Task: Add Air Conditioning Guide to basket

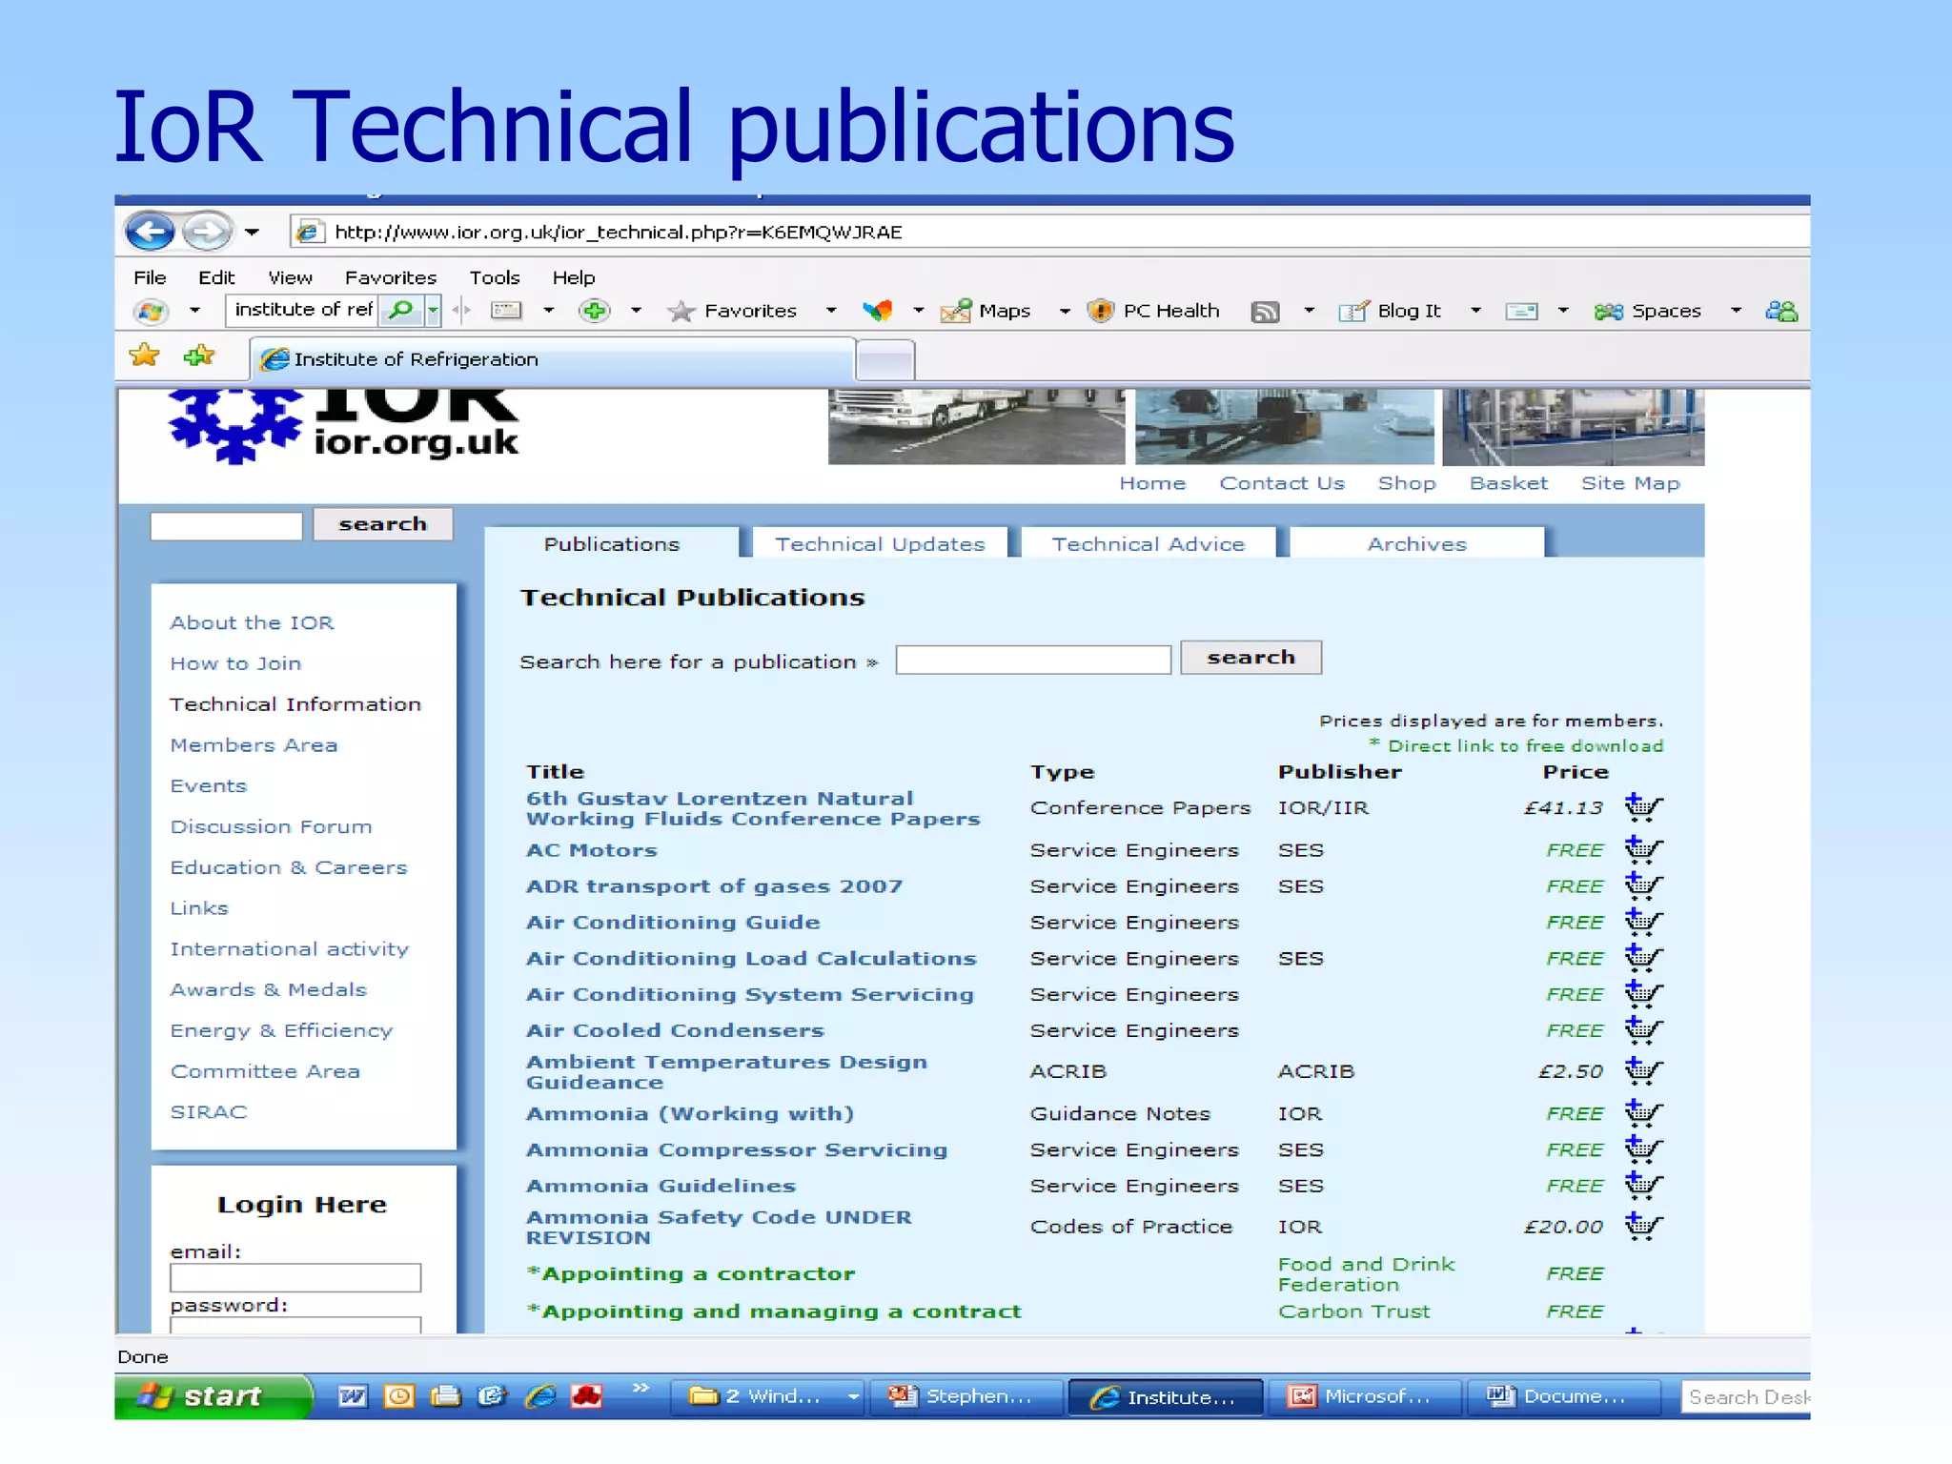Action: pyautogui.click(x=1643, y=921)
